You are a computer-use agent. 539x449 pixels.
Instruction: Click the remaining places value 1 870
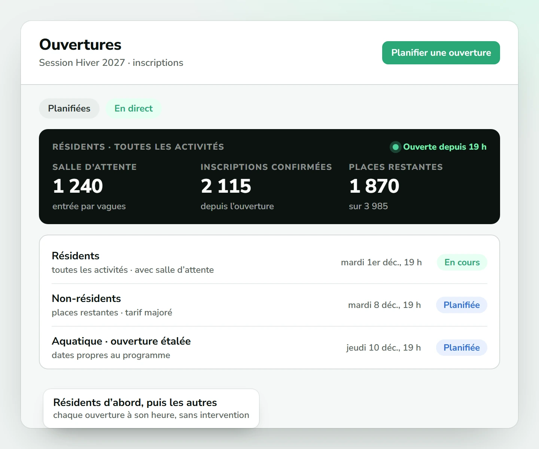pos(374,186)
